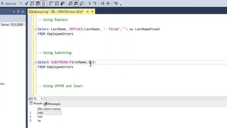227x128 pixels.
Task: Toggle Include Actual Execution Plan
Action: tap(51, 3)
